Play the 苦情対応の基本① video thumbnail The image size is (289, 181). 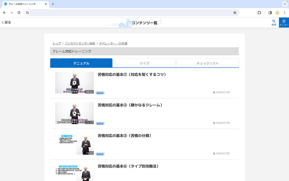click(74, 83)
